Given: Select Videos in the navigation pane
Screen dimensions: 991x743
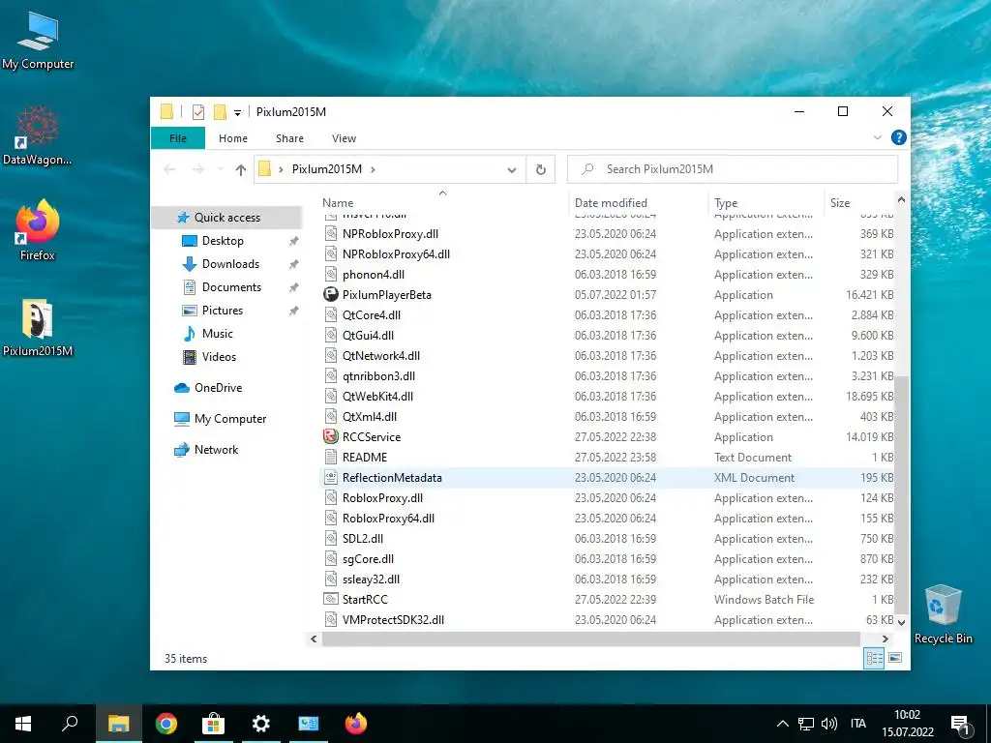Looking at the screenshot, I should coord(219,357).
